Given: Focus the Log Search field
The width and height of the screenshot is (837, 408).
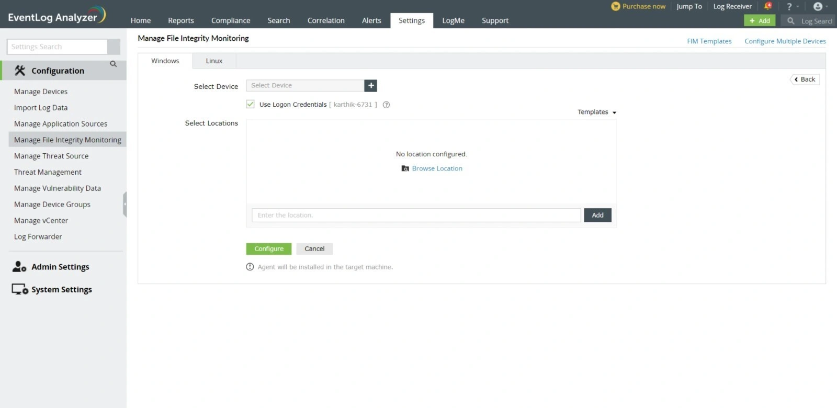Looking at the screenshot, I should (816, 21).
